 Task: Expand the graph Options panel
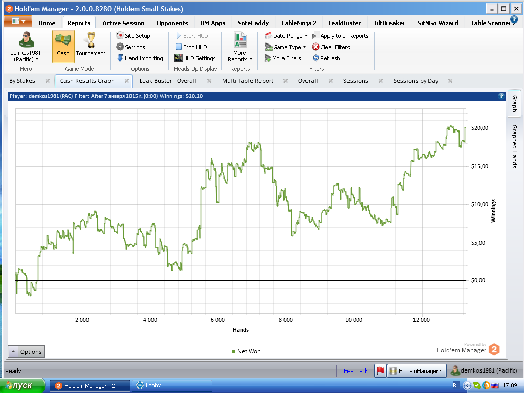[x=26, y=352]
